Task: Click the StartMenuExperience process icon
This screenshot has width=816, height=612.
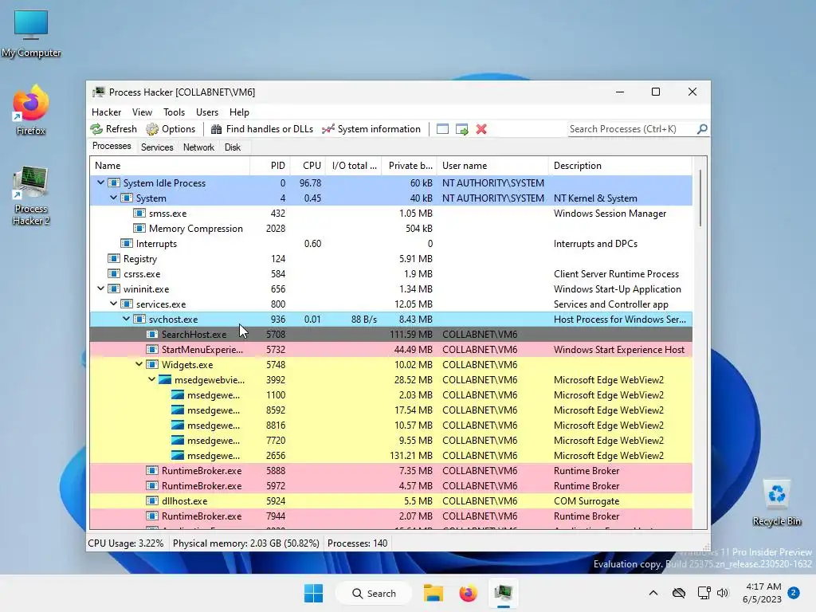Action: 152,349
